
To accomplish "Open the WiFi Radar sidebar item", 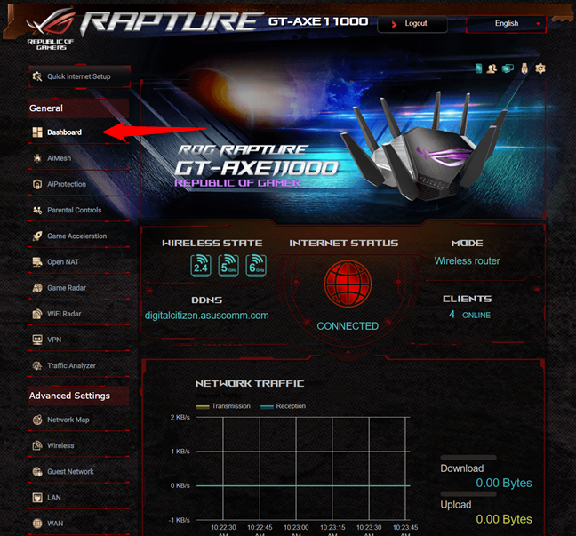I will pos(78,314).
